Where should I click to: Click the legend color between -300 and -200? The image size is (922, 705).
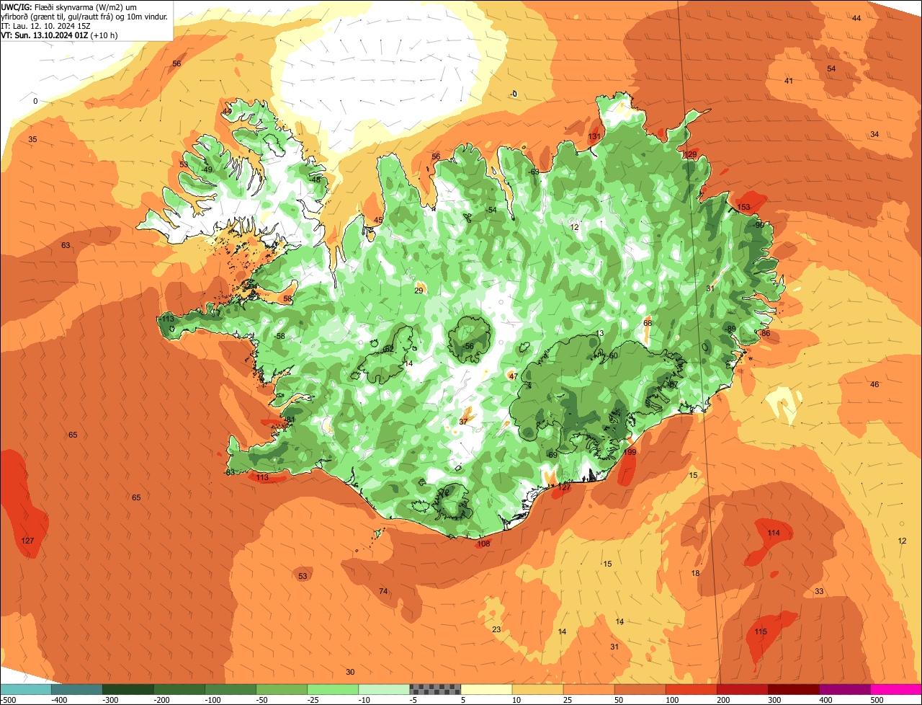pos(128,689)
